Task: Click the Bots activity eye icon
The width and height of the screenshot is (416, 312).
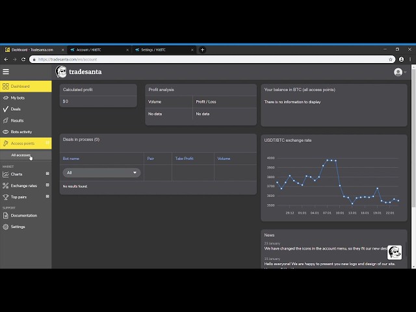Action: (x=6, y=132)
